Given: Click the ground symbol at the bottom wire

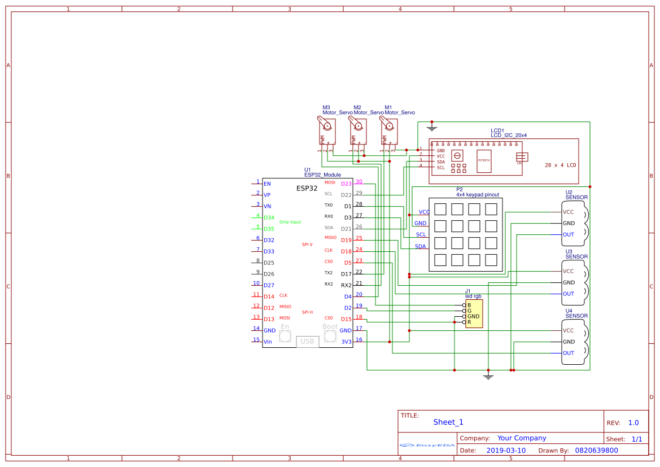Looking at the screenshot, I should 488,375.
